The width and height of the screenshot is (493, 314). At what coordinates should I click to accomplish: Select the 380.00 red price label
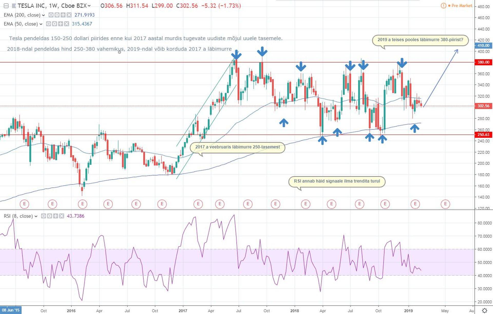(x=483, y=62)
